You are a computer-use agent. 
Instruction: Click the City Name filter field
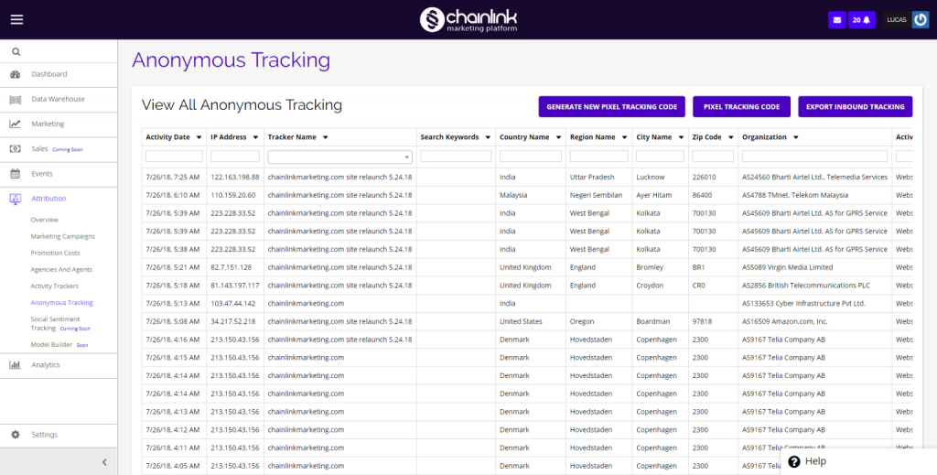(x=660, y=157)
